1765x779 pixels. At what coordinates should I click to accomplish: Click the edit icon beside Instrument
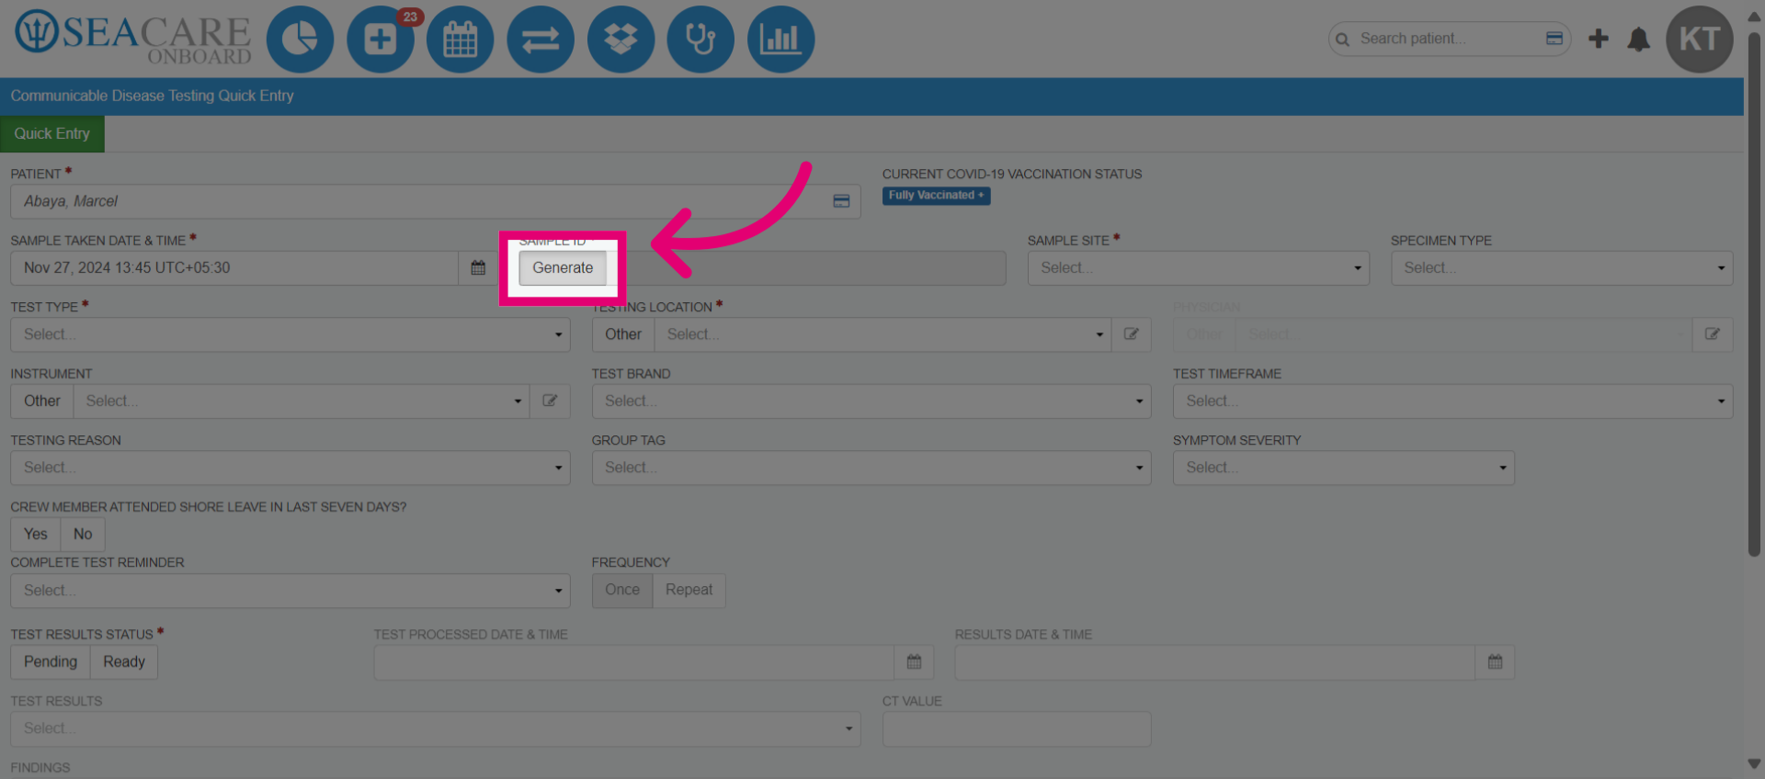click(x=551, y=401)
